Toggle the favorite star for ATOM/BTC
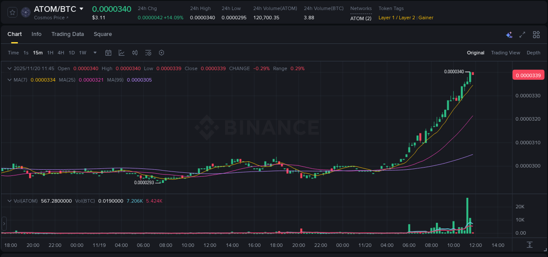The height and width of the screenshot is (257, 548). (12, 12)
